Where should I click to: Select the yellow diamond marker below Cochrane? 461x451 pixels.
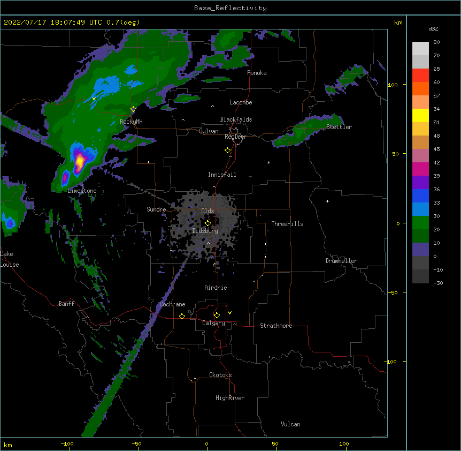(182, 316)
